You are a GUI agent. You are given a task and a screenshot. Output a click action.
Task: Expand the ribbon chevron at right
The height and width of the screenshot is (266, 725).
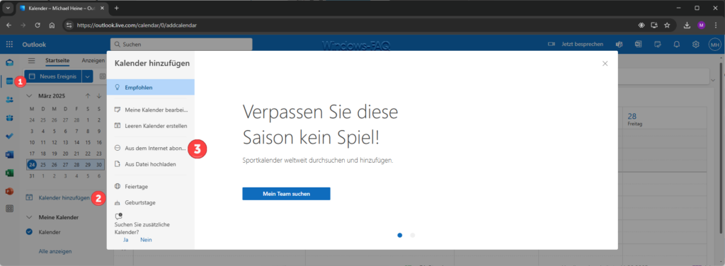[x=712, y=81]
